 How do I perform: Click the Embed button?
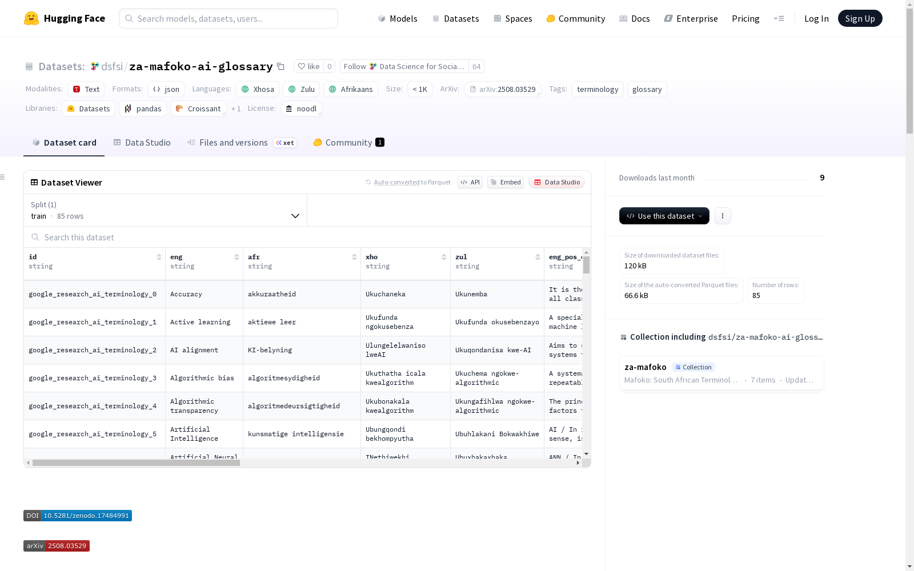506,182
